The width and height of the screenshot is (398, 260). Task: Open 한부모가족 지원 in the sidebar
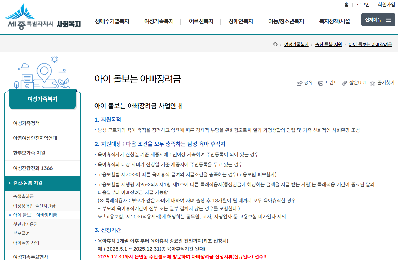(x=29, y=153)
